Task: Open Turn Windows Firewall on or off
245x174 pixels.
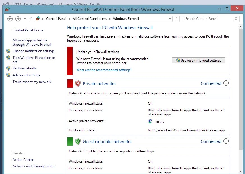Action: tap(34, 60)
